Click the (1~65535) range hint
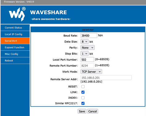The image size is (146, 116). [x=102, y=65]
